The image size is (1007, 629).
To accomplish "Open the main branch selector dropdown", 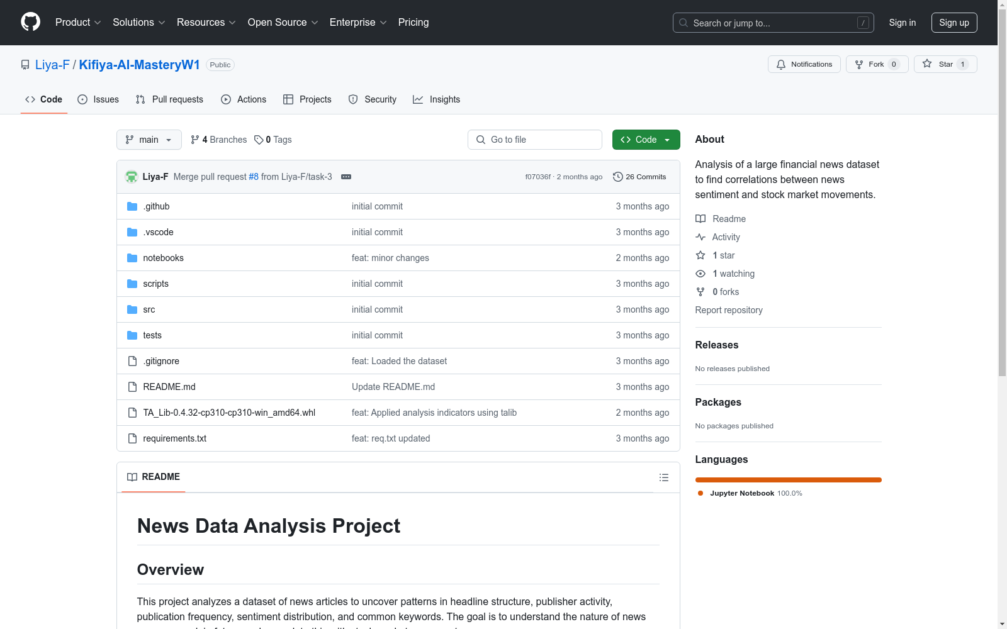I will point(149,140).
